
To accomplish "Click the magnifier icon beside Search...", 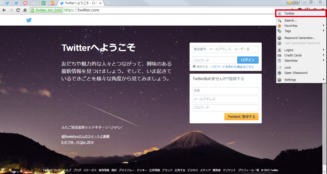I will pos(279,20).
